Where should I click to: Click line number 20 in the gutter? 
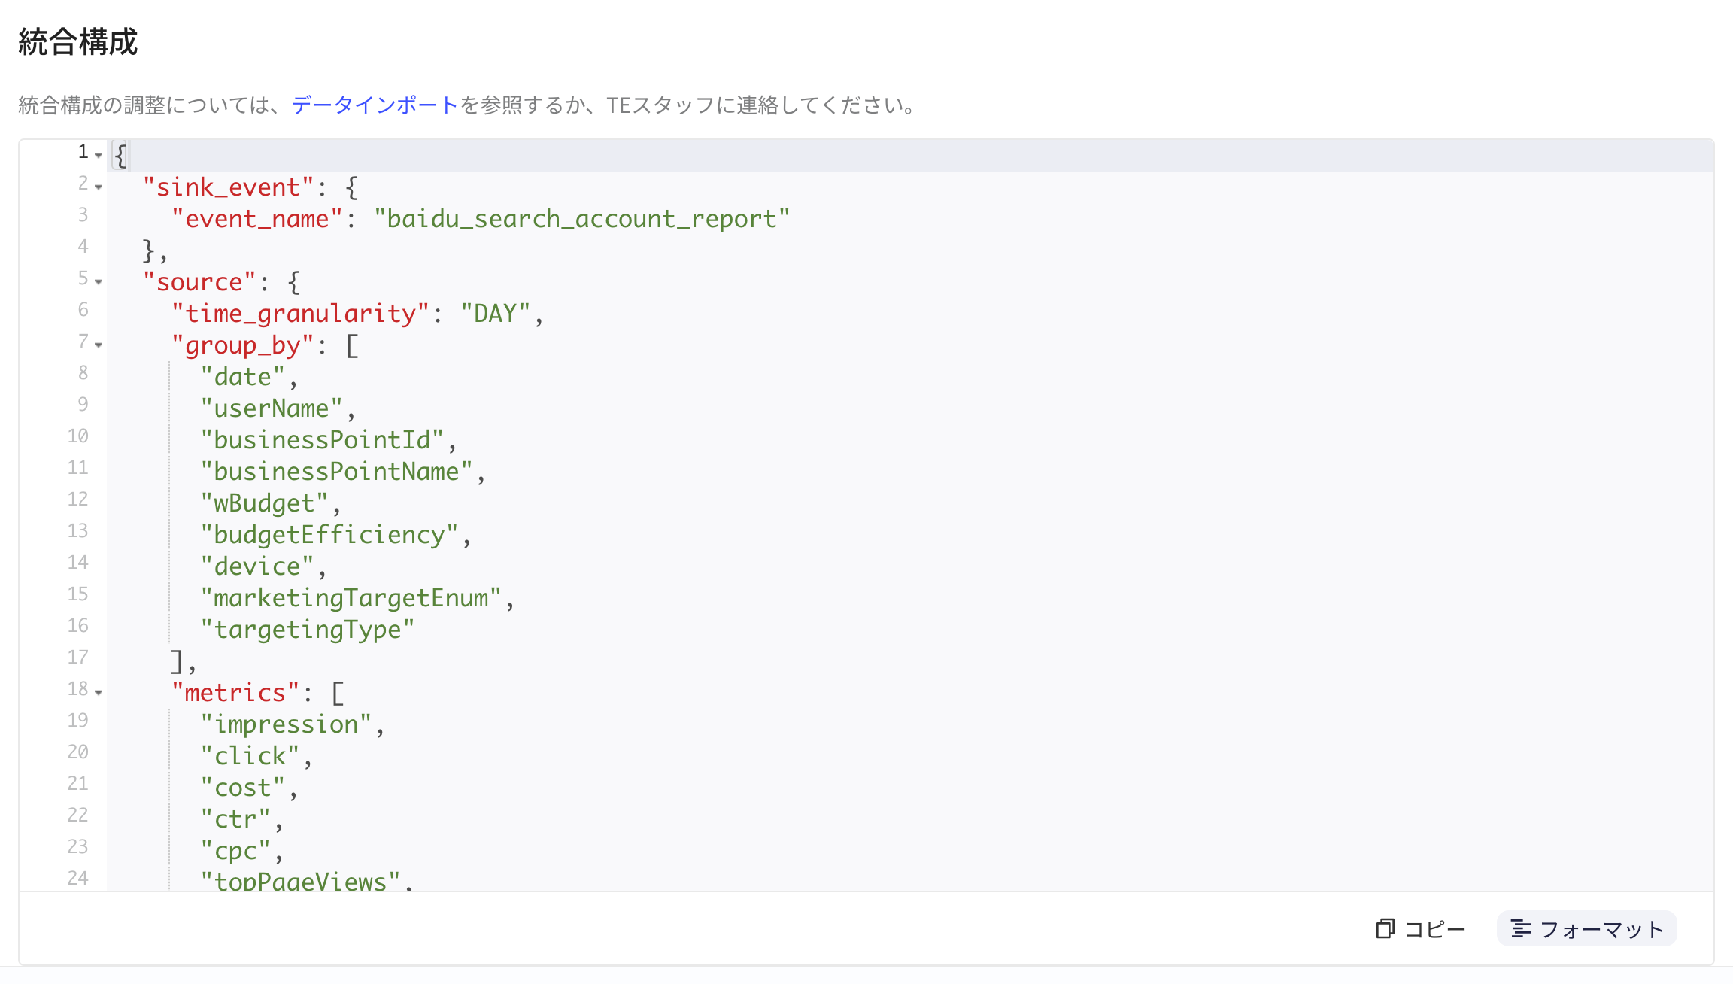[77, 752]
